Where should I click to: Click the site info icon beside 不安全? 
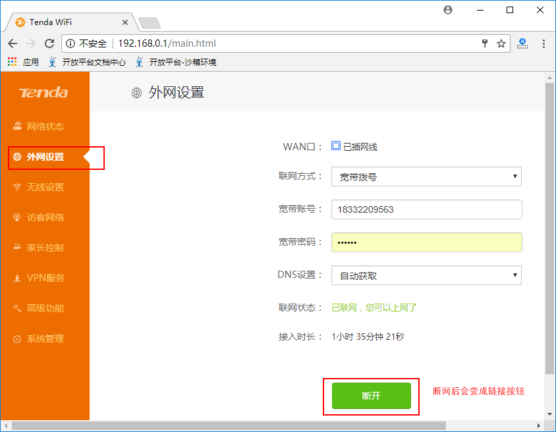point(70,43)
